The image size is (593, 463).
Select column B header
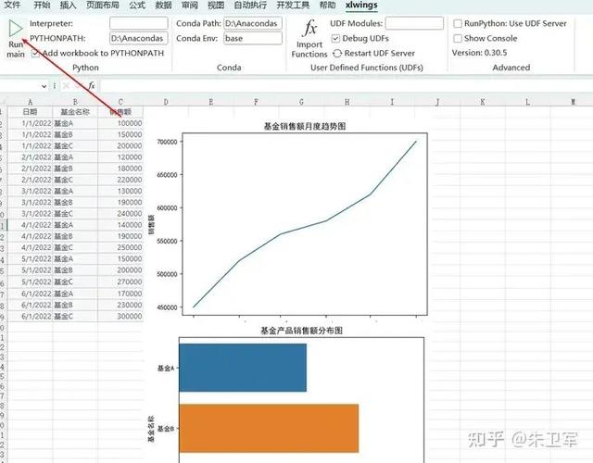click(75, 102)
